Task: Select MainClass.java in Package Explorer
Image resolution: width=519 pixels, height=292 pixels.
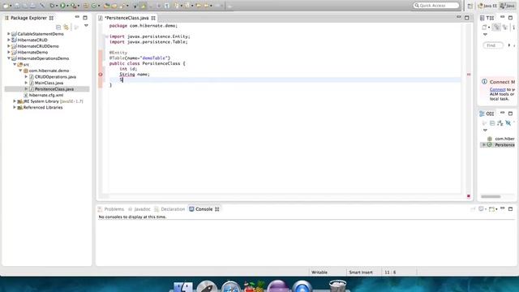Action: (x=49, y=83)
